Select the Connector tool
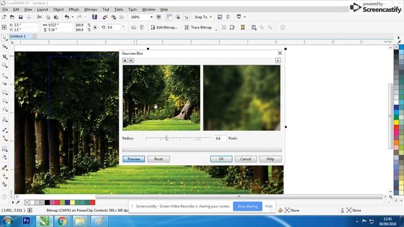The image size is (404, 227). point(4,139)
